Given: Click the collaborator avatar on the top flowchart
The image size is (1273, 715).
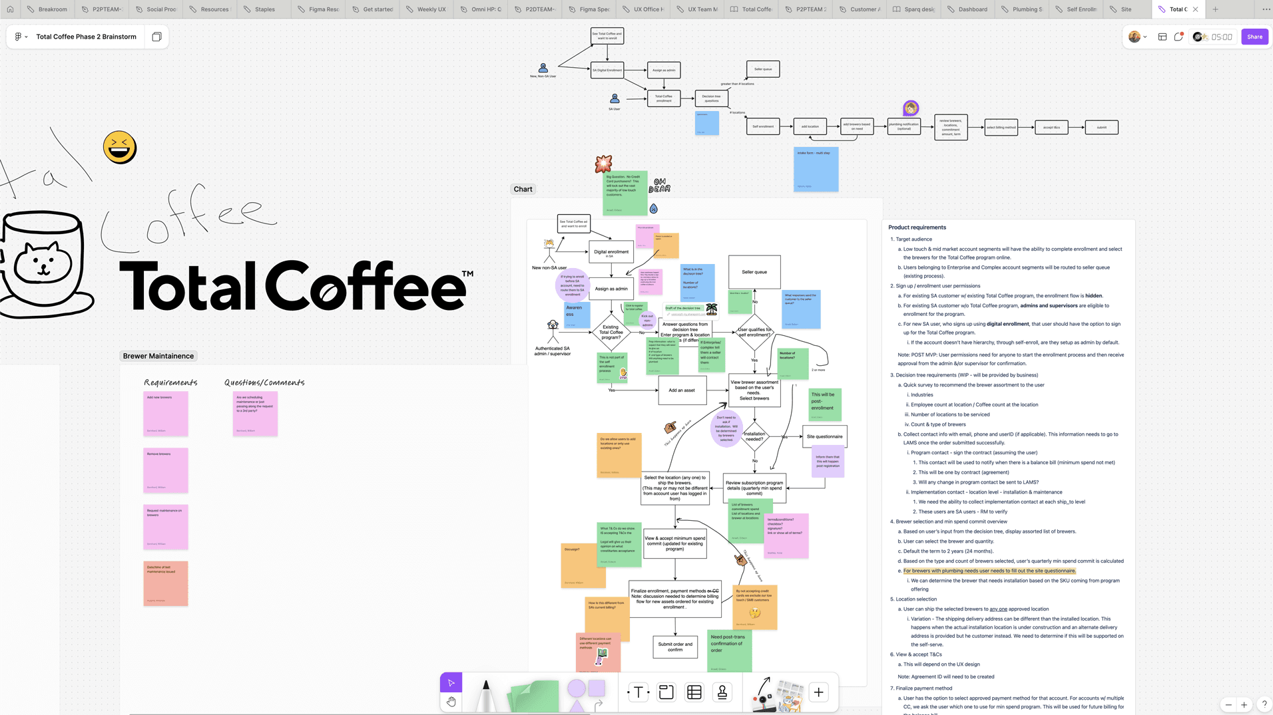Looking at the screenshot, I should tap(910, 108).
